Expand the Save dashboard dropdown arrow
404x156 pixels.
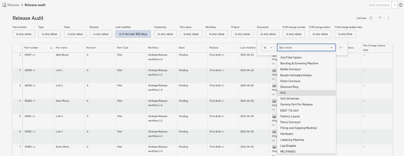tap(395, 5)
